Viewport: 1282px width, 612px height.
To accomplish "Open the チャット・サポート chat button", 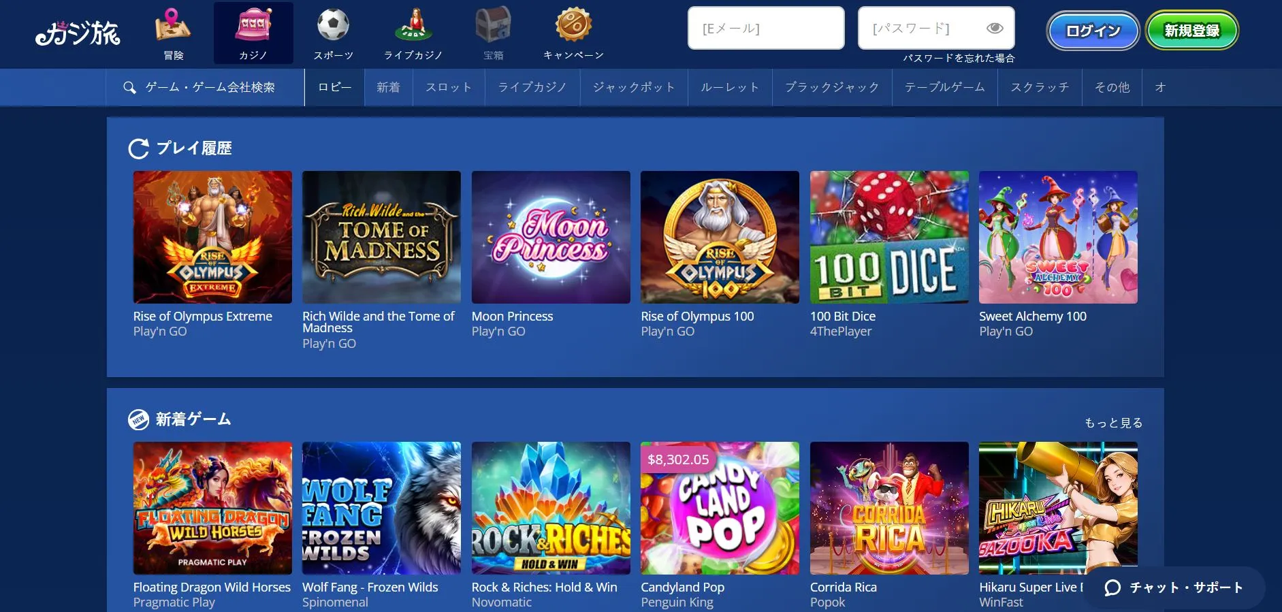I will tap(1174, 587).
